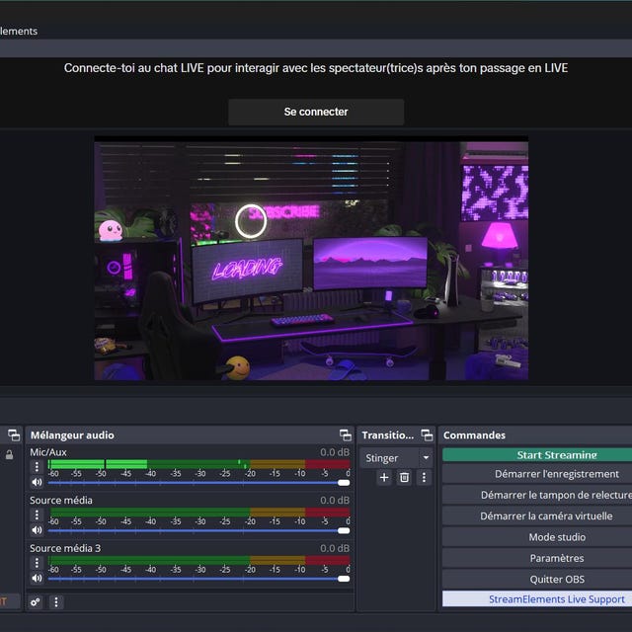This screenshot has width=632, height=632.
Task: Click Mic/Aux 0.0 dB level value
Action: click(x=335, y=452)
